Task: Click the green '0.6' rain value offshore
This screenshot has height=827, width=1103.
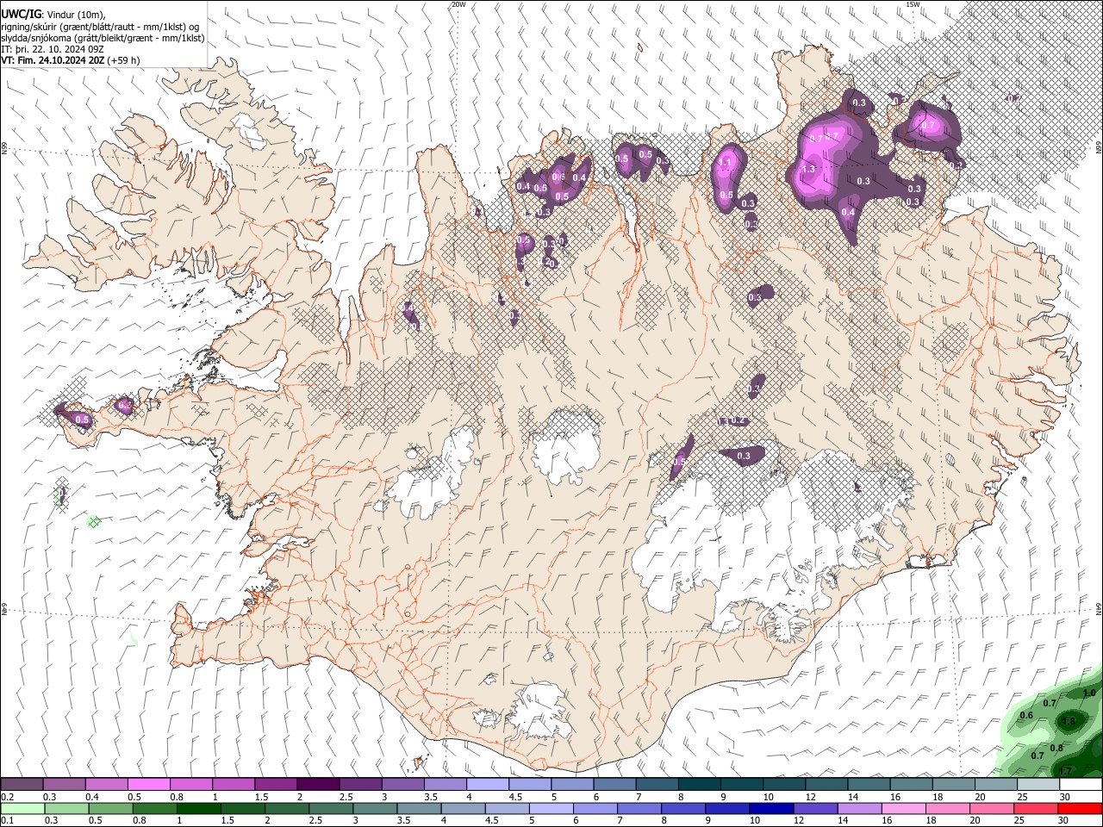Action: 1026,716
